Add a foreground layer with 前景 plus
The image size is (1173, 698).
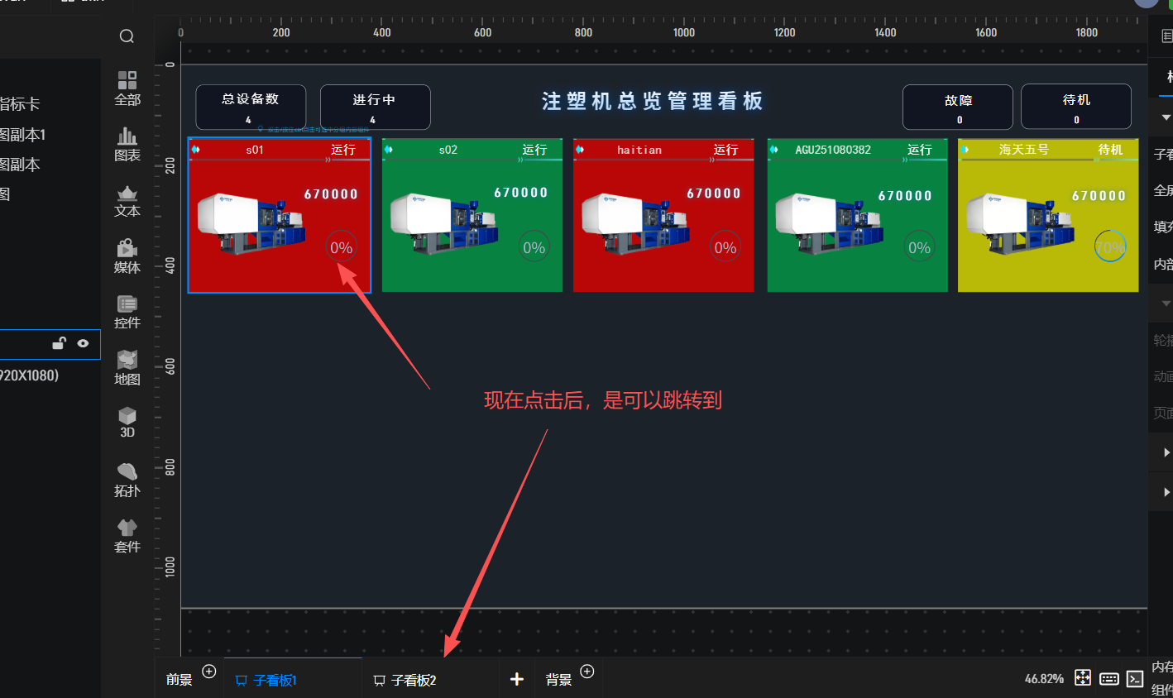(x=209, y=672)
